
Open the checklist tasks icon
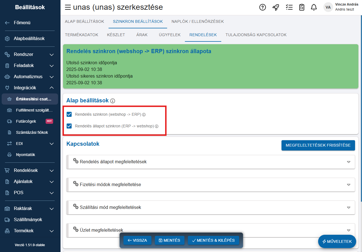pyautogui.click(x=289, y=8)
